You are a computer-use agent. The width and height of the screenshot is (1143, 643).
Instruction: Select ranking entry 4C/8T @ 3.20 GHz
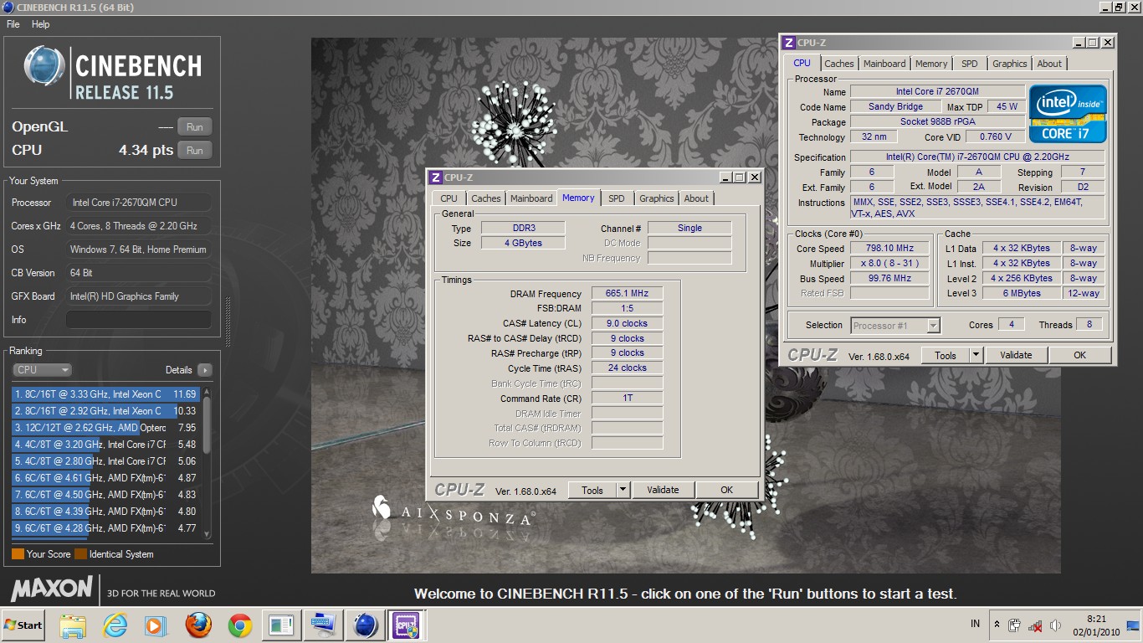[x=105, y=445]
